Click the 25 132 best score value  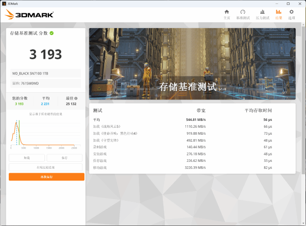click(x=71, y=104)
